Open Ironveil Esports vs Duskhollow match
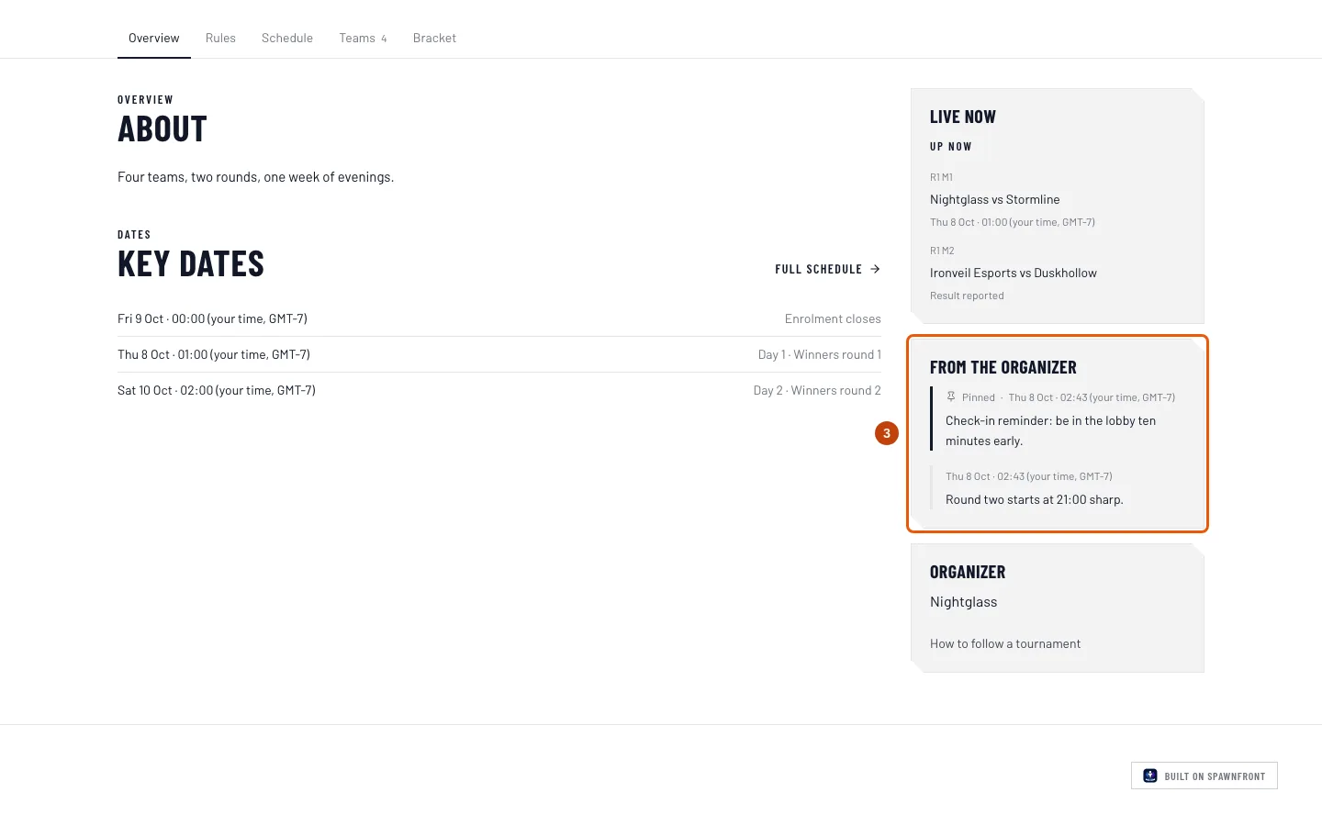The height and width of the screenshot is (826, 1322). 1014,273
